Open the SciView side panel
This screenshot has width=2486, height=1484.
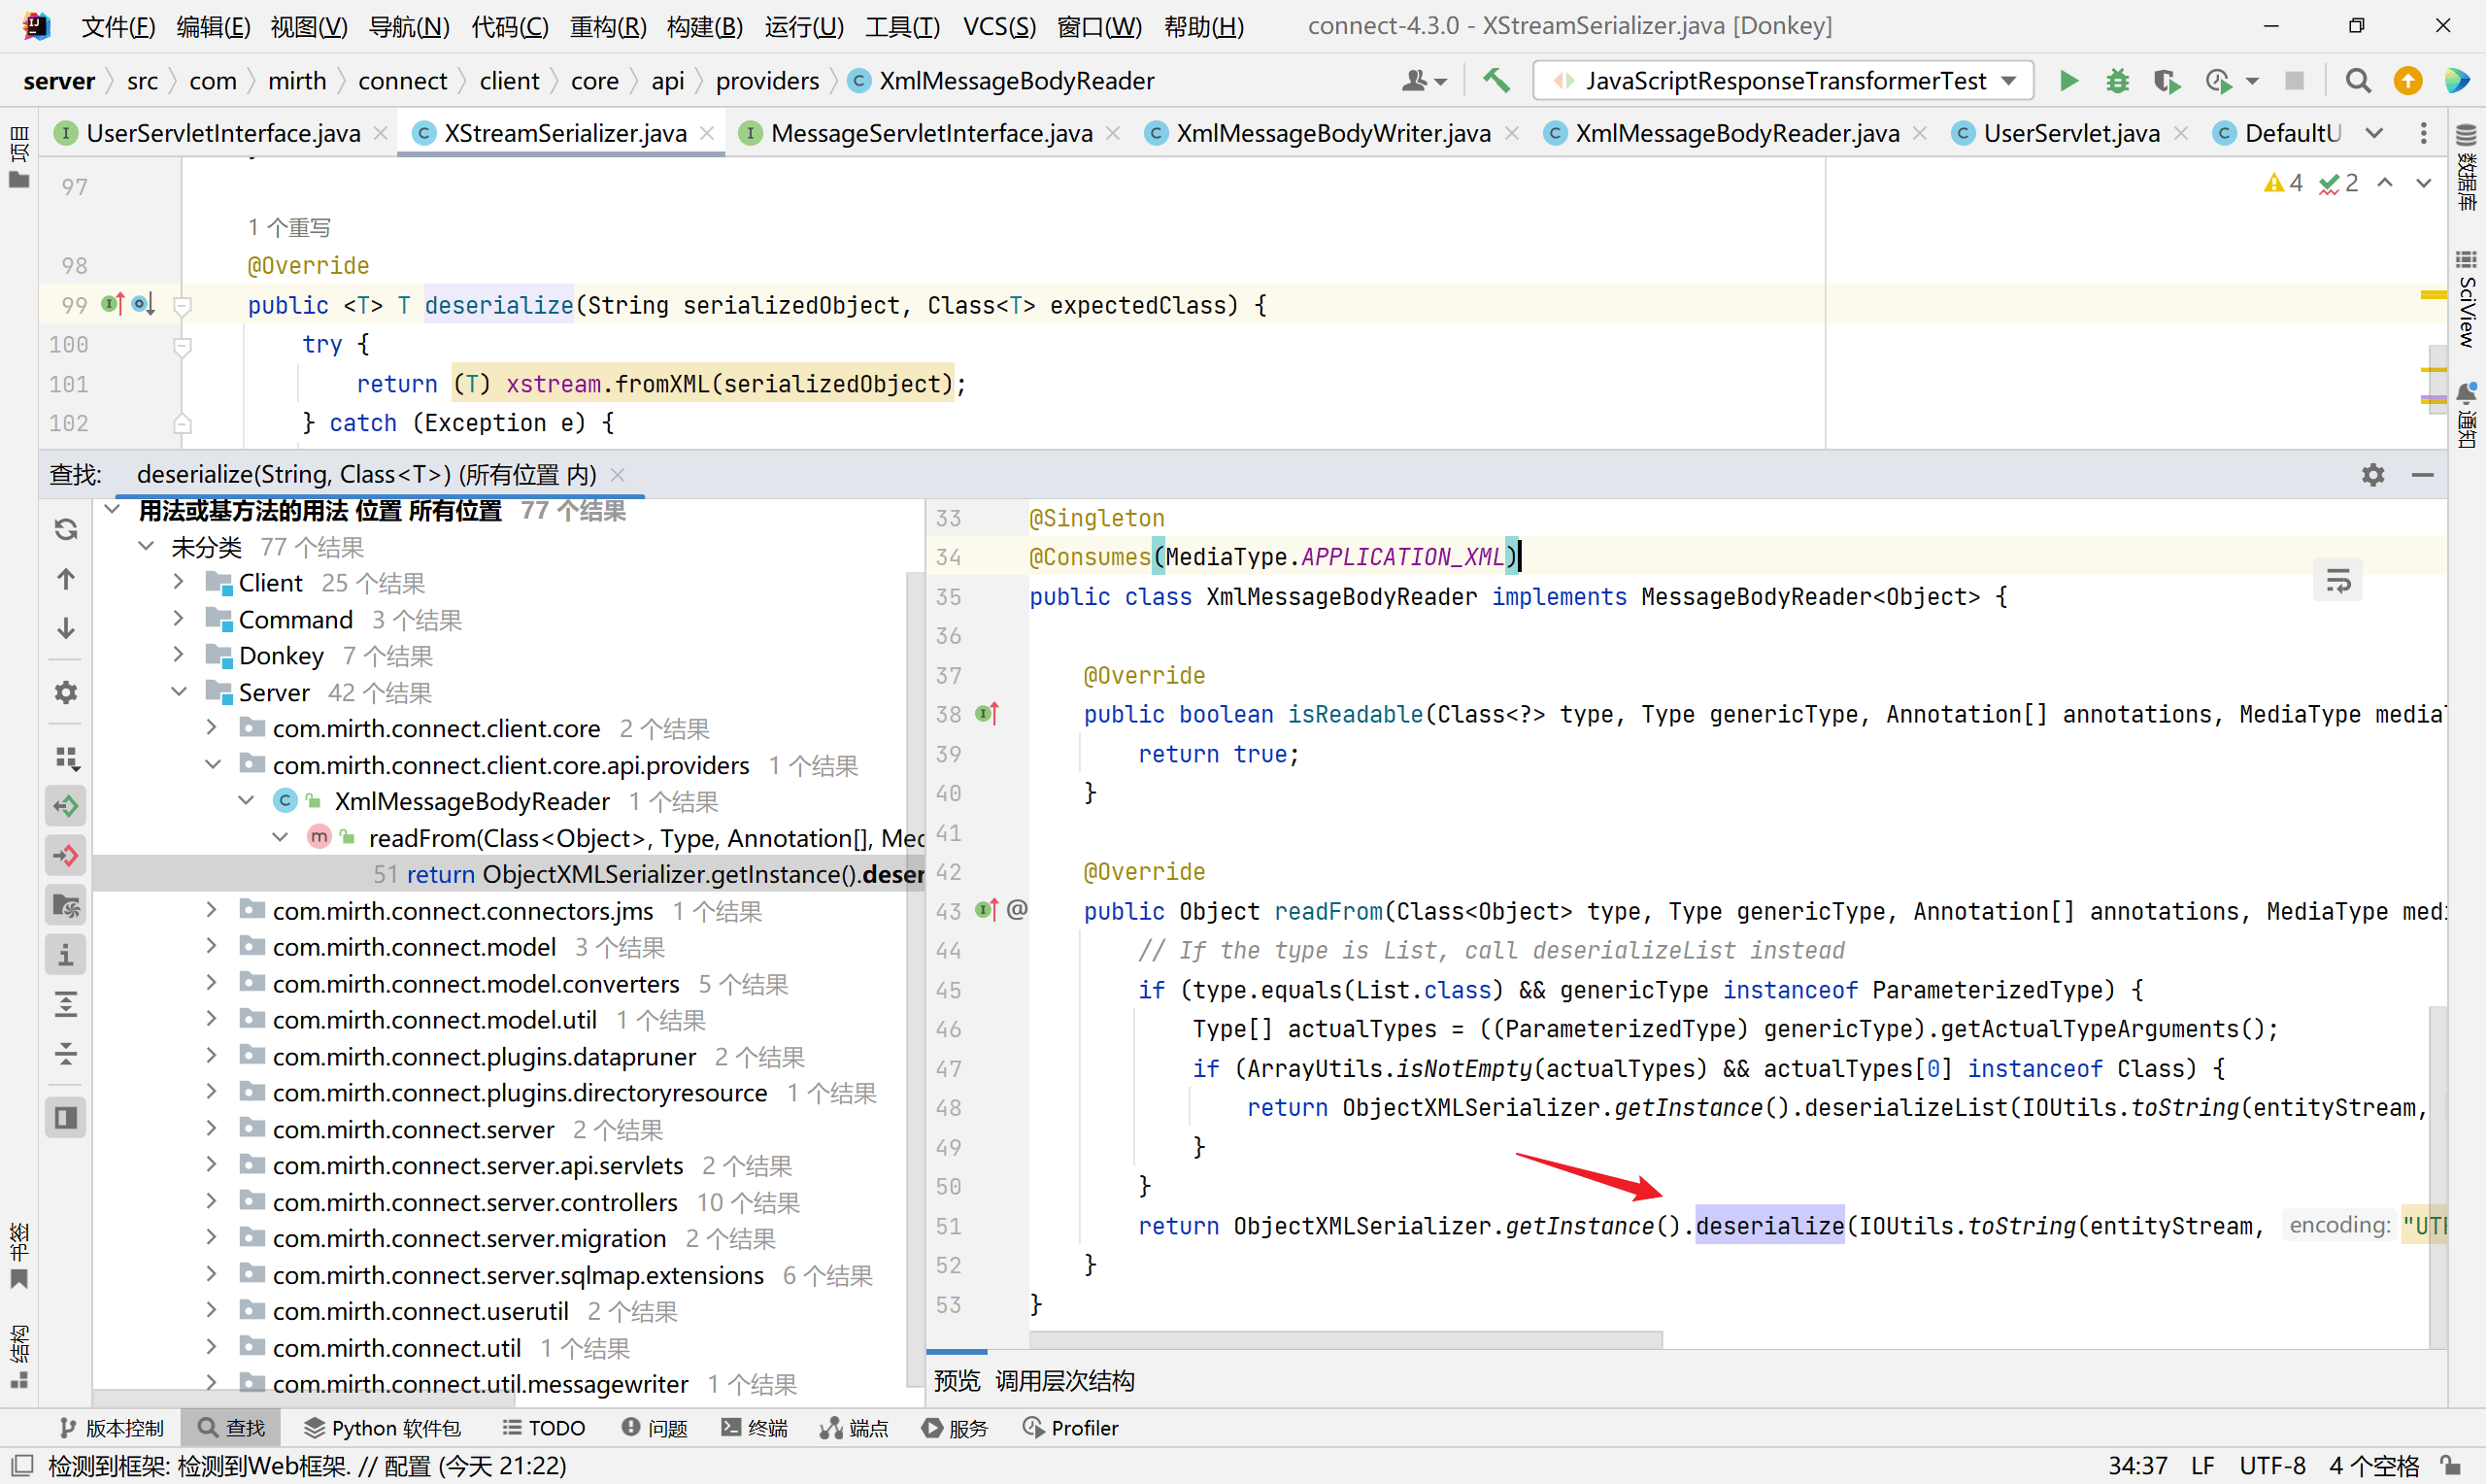2466,298
